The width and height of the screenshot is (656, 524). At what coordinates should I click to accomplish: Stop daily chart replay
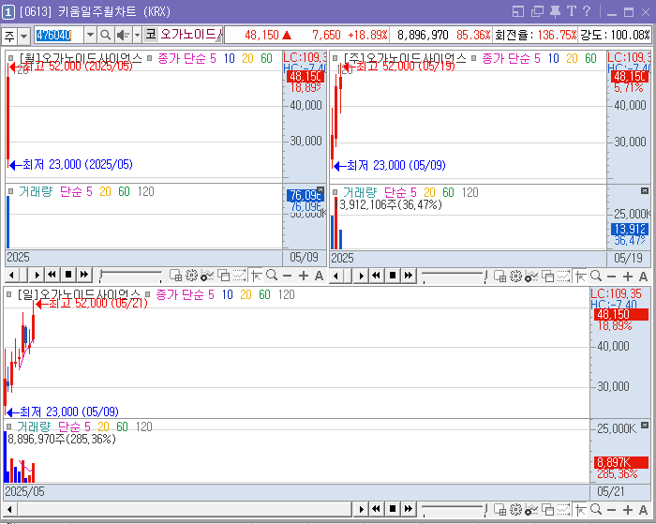point(393,509)
